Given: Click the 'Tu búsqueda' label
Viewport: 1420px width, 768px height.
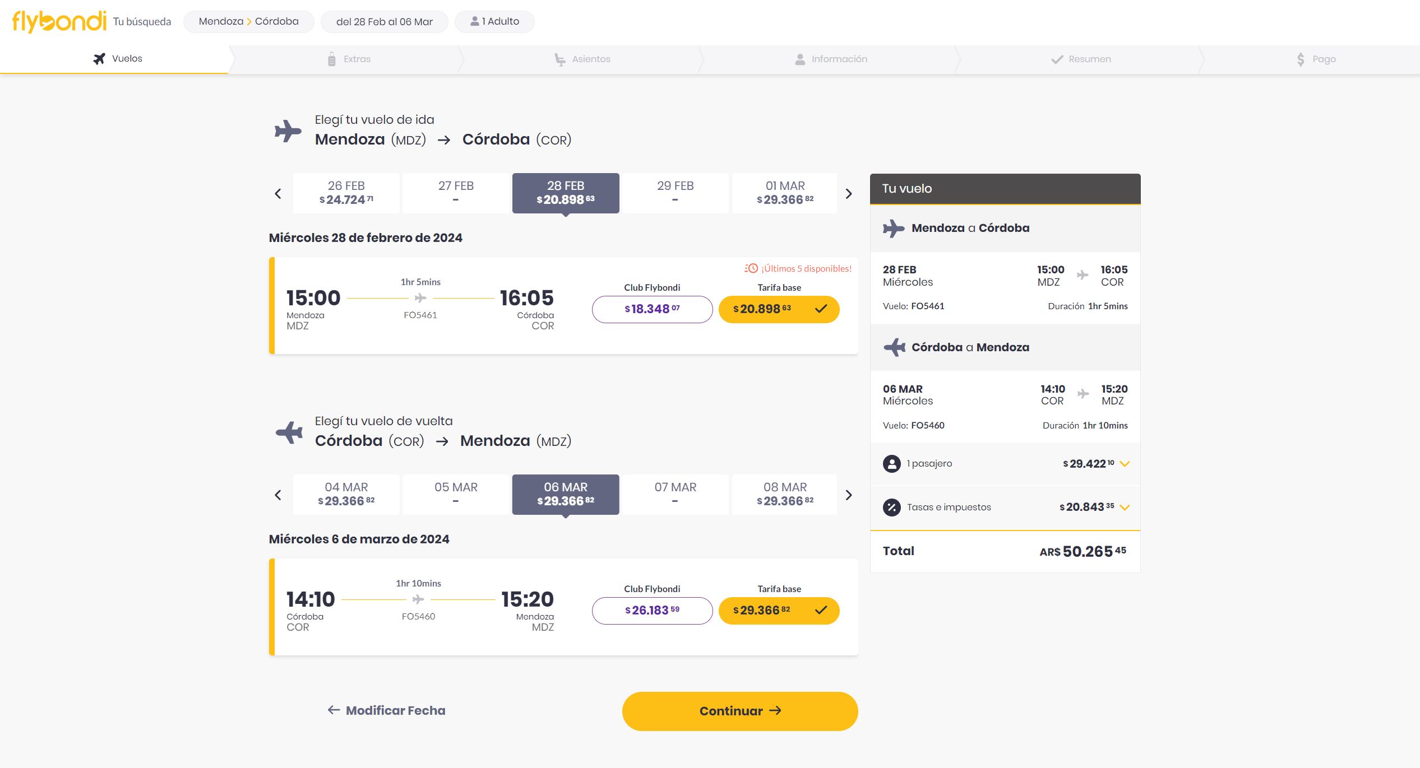Looking at the screenshot, I should pyautogui.click(x=142, y=22).
